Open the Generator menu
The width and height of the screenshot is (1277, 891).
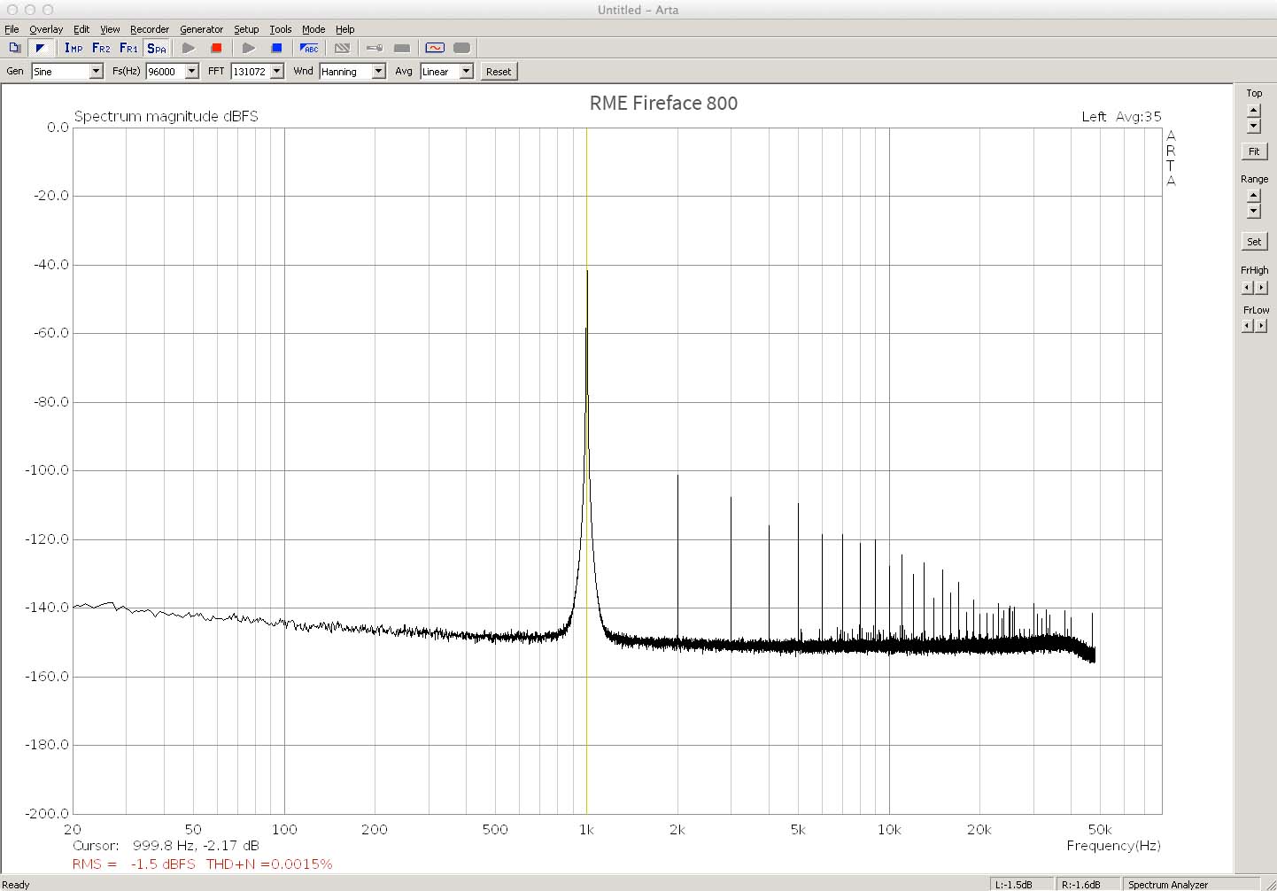click(202, 29)
